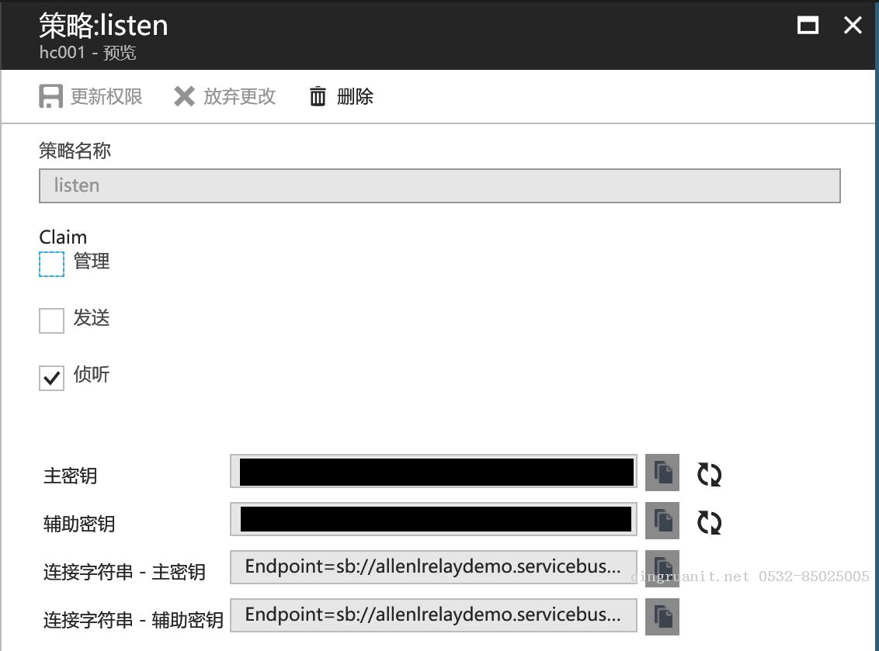Viewport: 879px width, 651px height.
Task: Click the save disk icon beside 更新权限
Action: pyautogui.click(x=50, y=96)
